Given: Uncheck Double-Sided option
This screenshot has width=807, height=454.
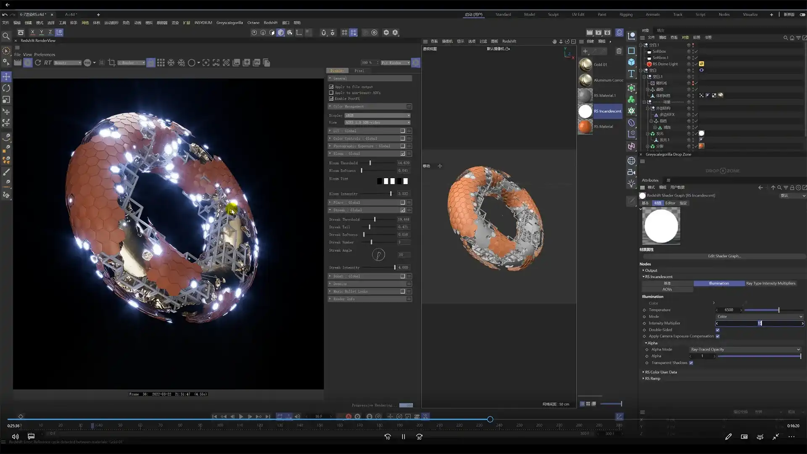Looking at the screenshot, I should click(x=717, y=330).
